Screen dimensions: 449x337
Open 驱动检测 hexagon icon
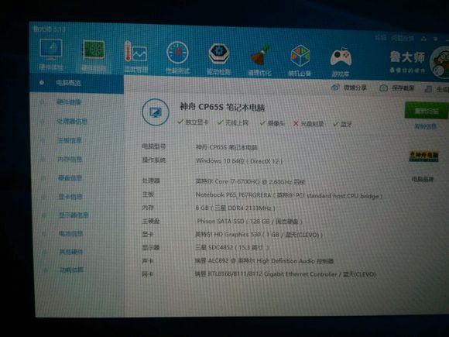(219, 54)
